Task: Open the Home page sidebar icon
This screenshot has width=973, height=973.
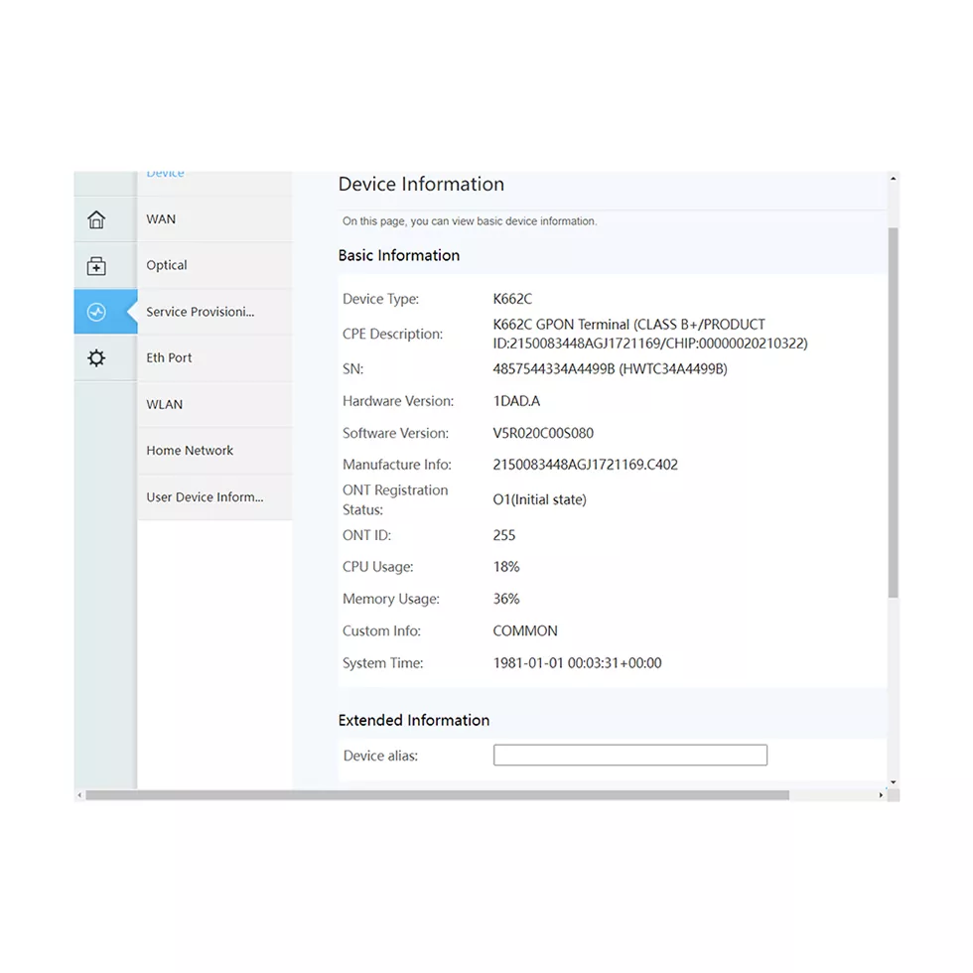Action: point(96,219)
